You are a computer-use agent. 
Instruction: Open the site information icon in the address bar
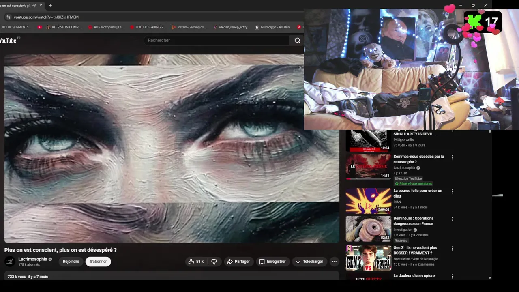8,17
